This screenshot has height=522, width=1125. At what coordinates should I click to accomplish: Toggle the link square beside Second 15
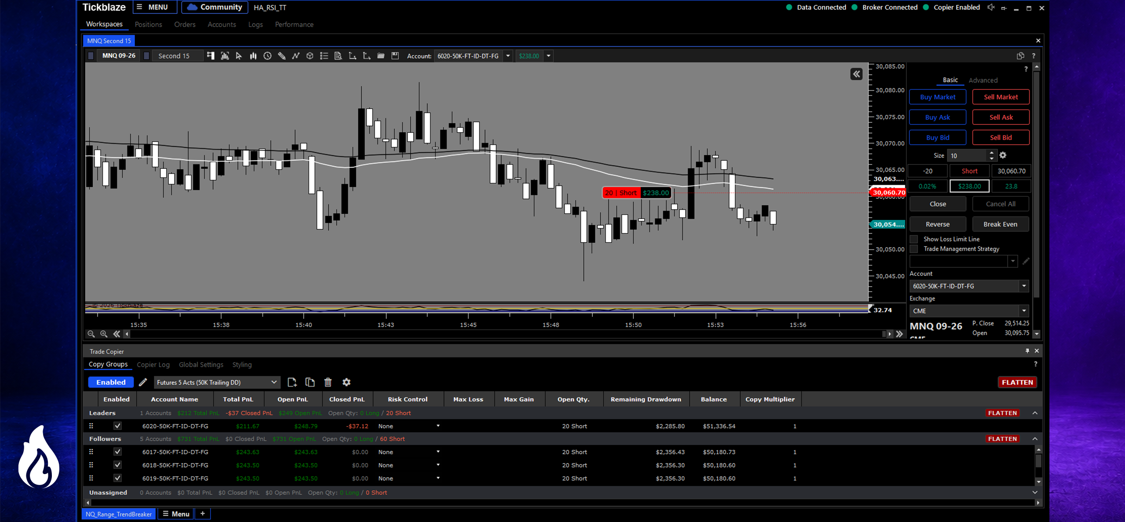(147, 56)
